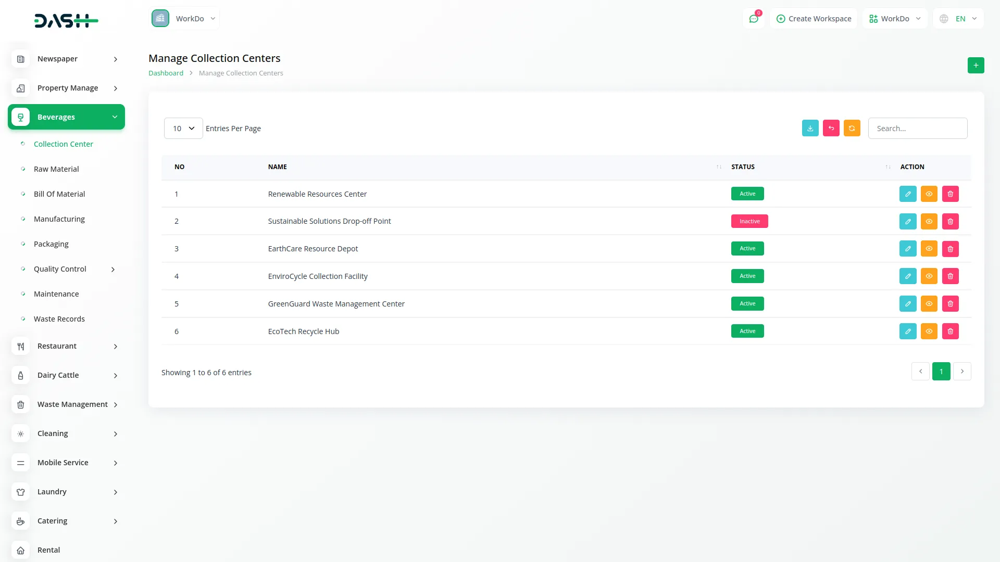View the GreenGuard Waste Management Center entry
This screenshot has height=562, width=1000.
click(x=929, y=304)
